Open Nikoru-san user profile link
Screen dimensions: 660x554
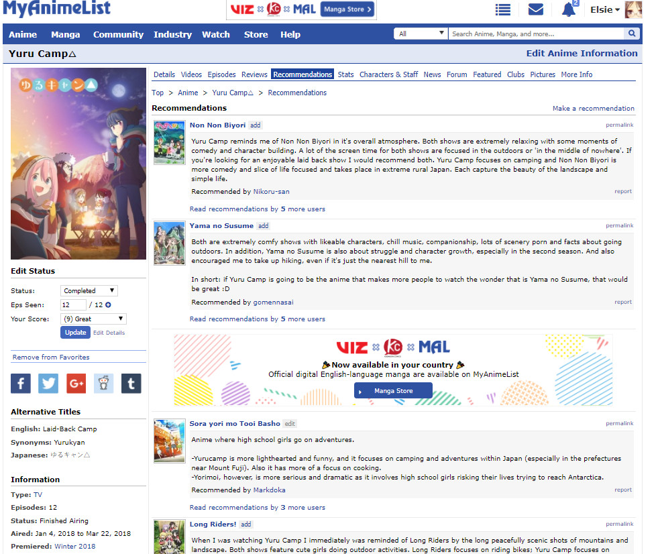271,192
